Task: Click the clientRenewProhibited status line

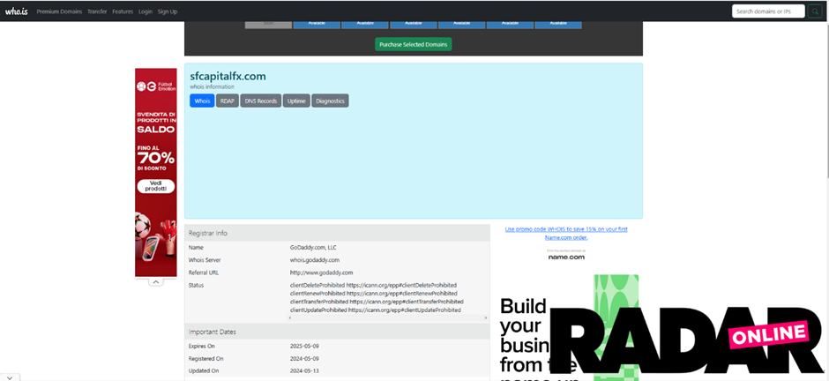Action: 374,294
